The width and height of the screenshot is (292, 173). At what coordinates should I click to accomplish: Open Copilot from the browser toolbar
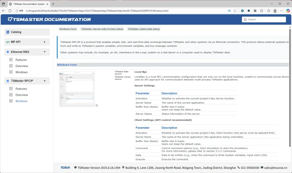(288, 11)
